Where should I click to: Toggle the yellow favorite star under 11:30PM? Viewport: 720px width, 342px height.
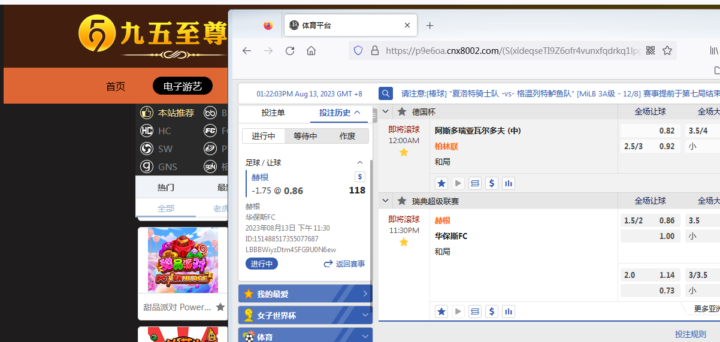(404, 242)
